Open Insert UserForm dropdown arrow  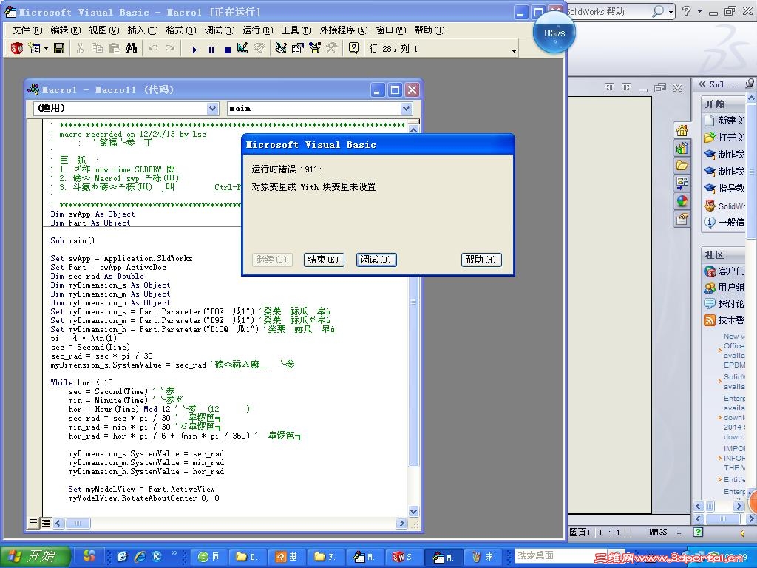pyautogui.click(x=46, y=49)
